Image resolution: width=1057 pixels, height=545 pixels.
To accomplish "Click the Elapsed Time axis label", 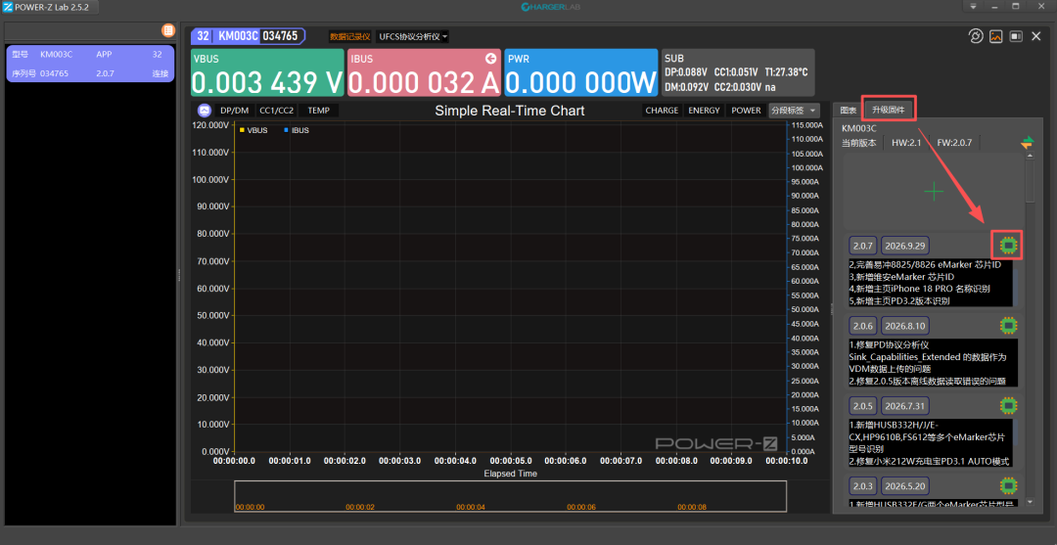I will (510, 474).
